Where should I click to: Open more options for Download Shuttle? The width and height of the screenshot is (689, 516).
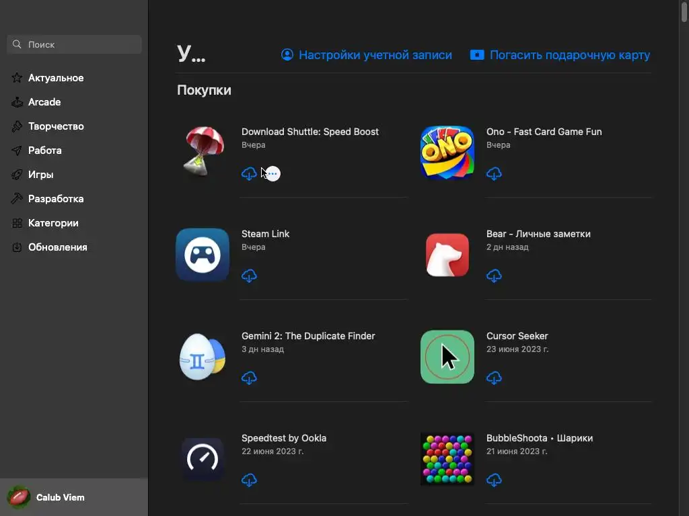click(x=273, y=174)
